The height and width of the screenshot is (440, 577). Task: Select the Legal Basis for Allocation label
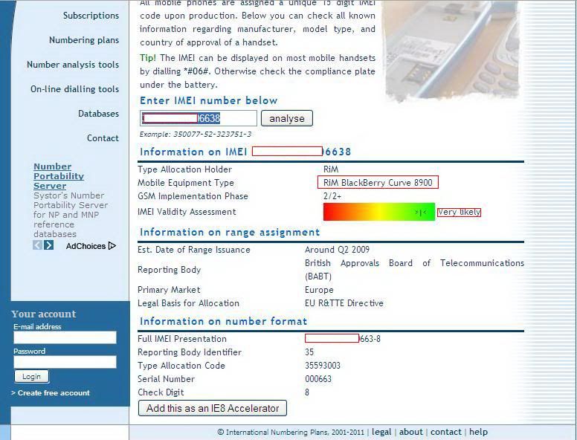pyautogui.click(x=188, y=303)
